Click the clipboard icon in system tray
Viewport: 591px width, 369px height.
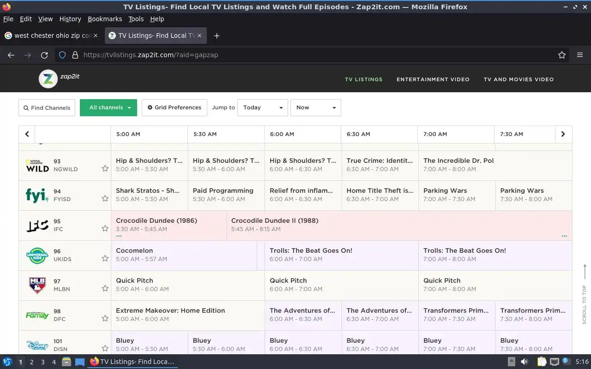(x=541, y=362)
